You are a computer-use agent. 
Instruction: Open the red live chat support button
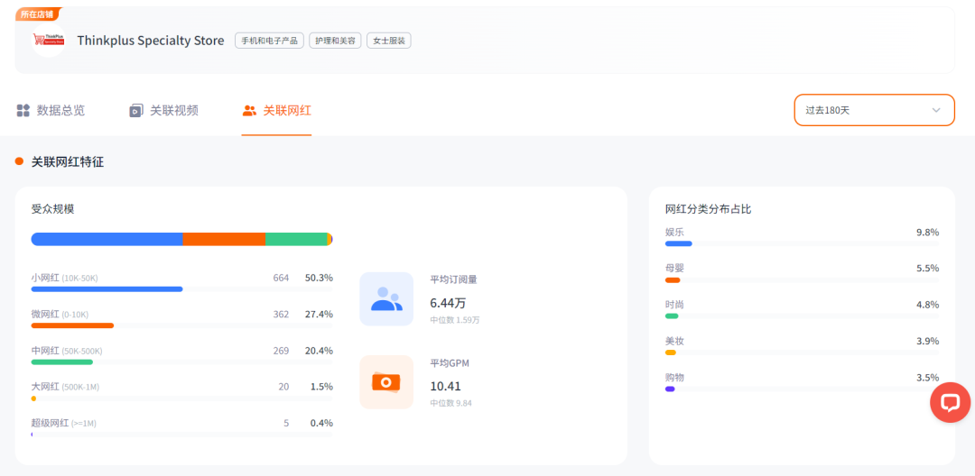(950, 403)
